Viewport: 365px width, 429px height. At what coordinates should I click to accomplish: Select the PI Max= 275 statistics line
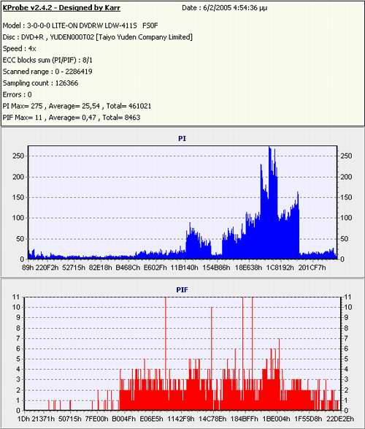point(77,106)
